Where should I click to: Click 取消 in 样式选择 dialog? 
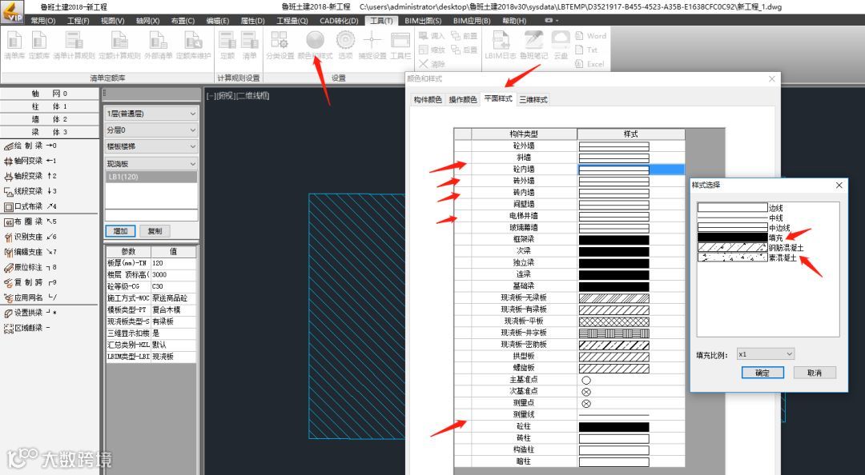click(x=815, y=373)
